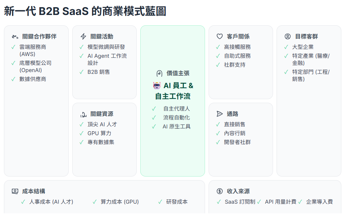Image resolution: width=346 pixels, height=214 pixels.
Task: Click the icon next to 價值主張
Action: click(160, 73)
